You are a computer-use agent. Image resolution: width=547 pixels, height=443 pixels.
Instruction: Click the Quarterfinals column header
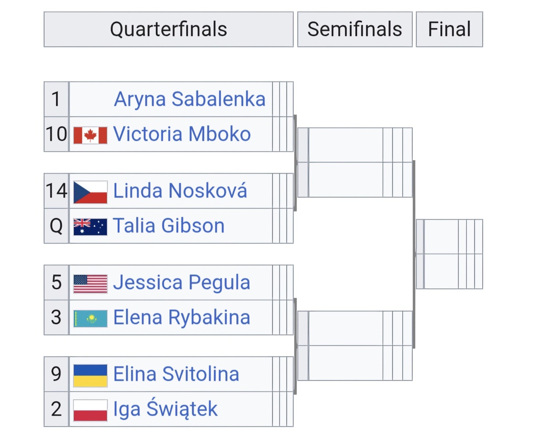pos(169,30)
